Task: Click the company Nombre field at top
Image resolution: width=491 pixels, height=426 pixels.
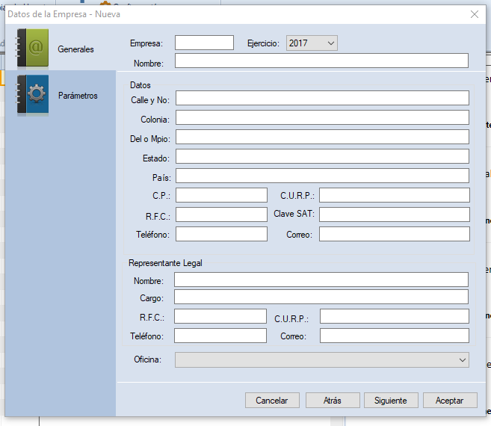Action: click(x=321, y=61)
